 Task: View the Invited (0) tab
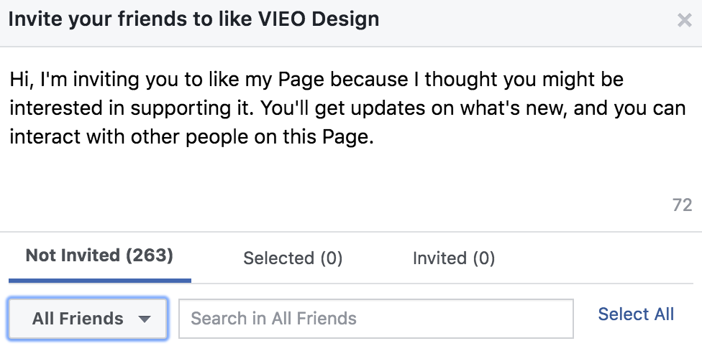(454, 258)
